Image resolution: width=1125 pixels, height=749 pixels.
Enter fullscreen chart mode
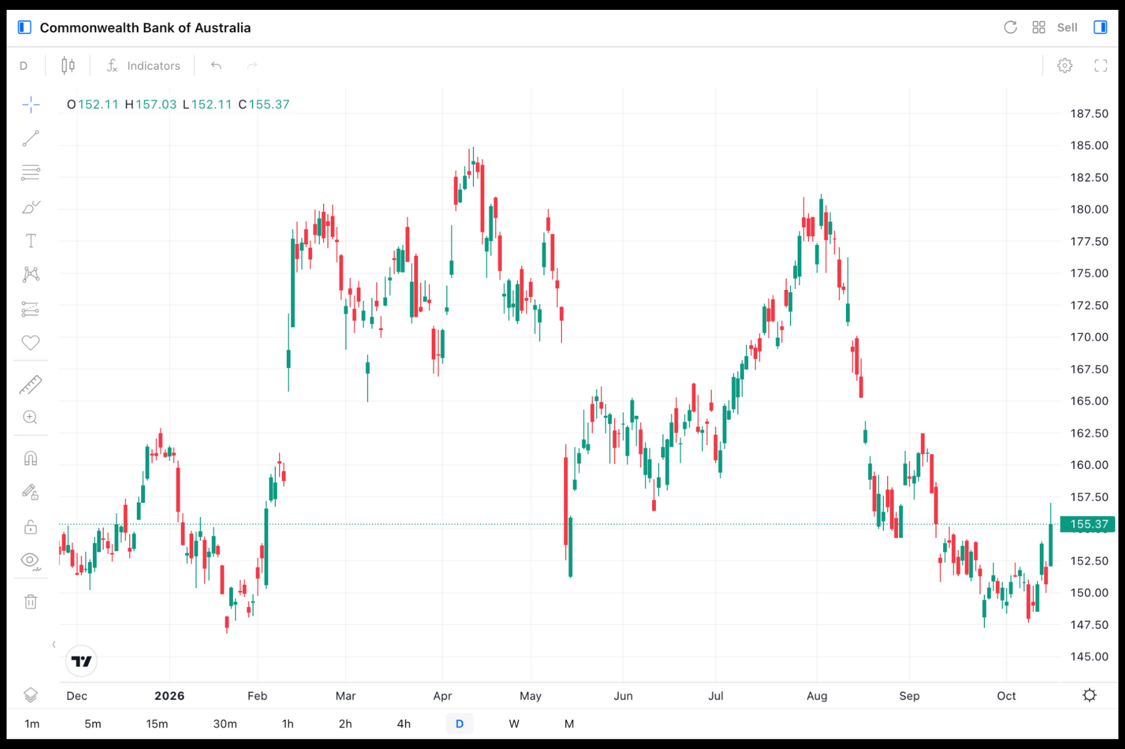point(1101,66)
